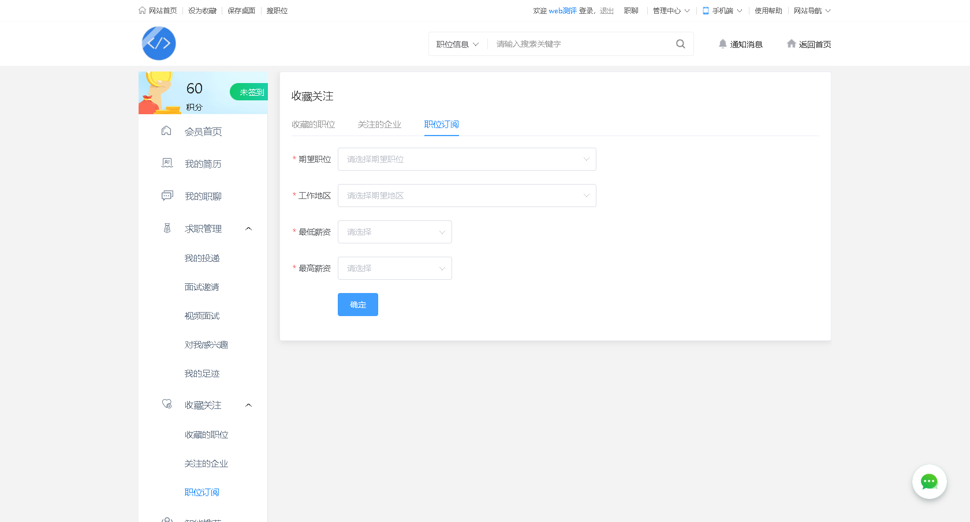The width and height of the screenshot is (970, 522).
Task: Open the 最低薪资 dropdown
Action: 394,232
